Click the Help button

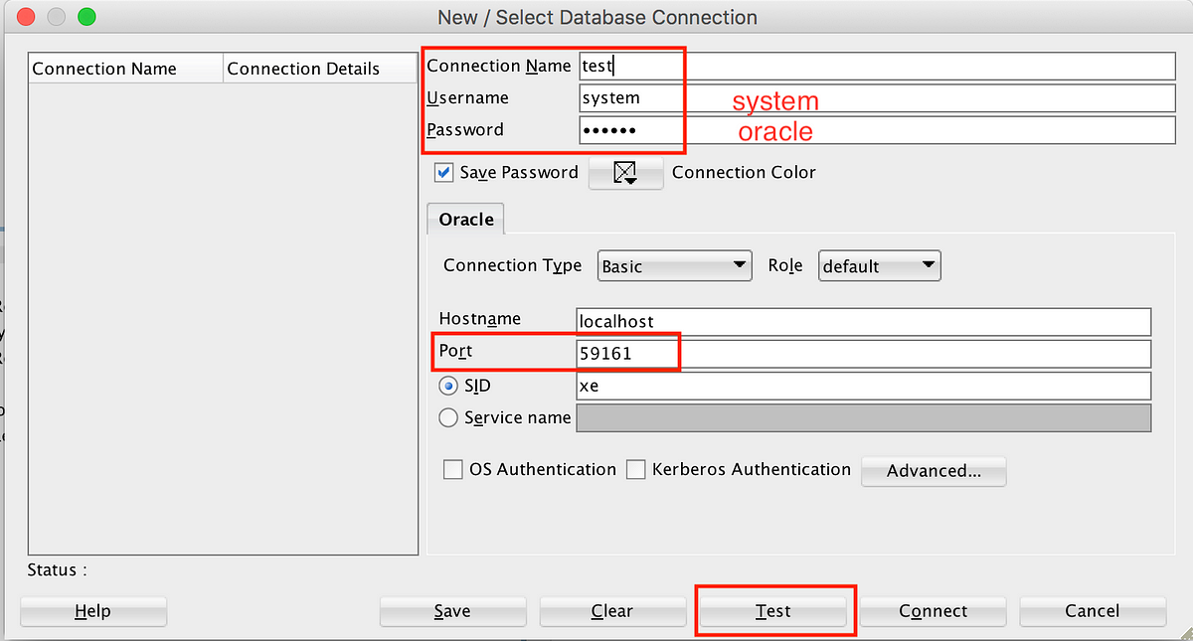coord(93,611)
